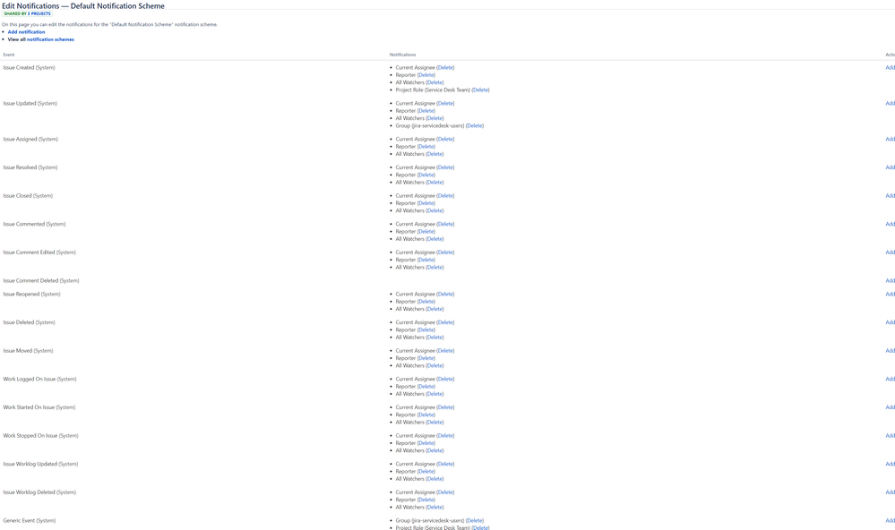The height and width of the screenshot is (530, 895).
Task: Delete Current Assignee from Issue Updated
Action: point(445,103)
